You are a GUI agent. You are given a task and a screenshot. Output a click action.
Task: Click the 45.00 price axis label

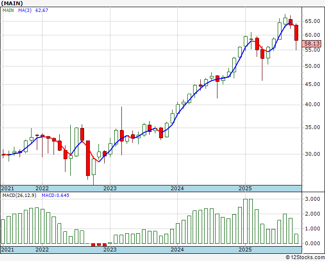(x=313, y=84)
